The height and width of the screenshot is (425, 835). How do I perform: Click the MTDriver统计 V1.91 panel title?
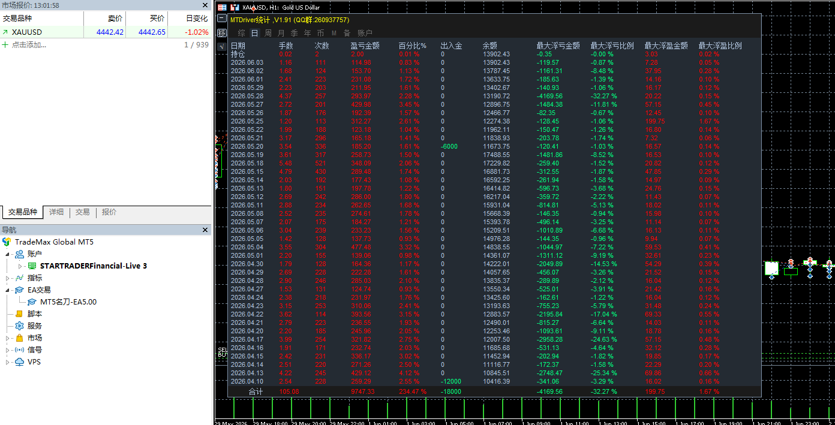[x=290, y=20]
